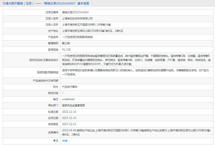Open the 详情 link
The width and height of the screenshot is (215, 146).
(x=65, y=141)
